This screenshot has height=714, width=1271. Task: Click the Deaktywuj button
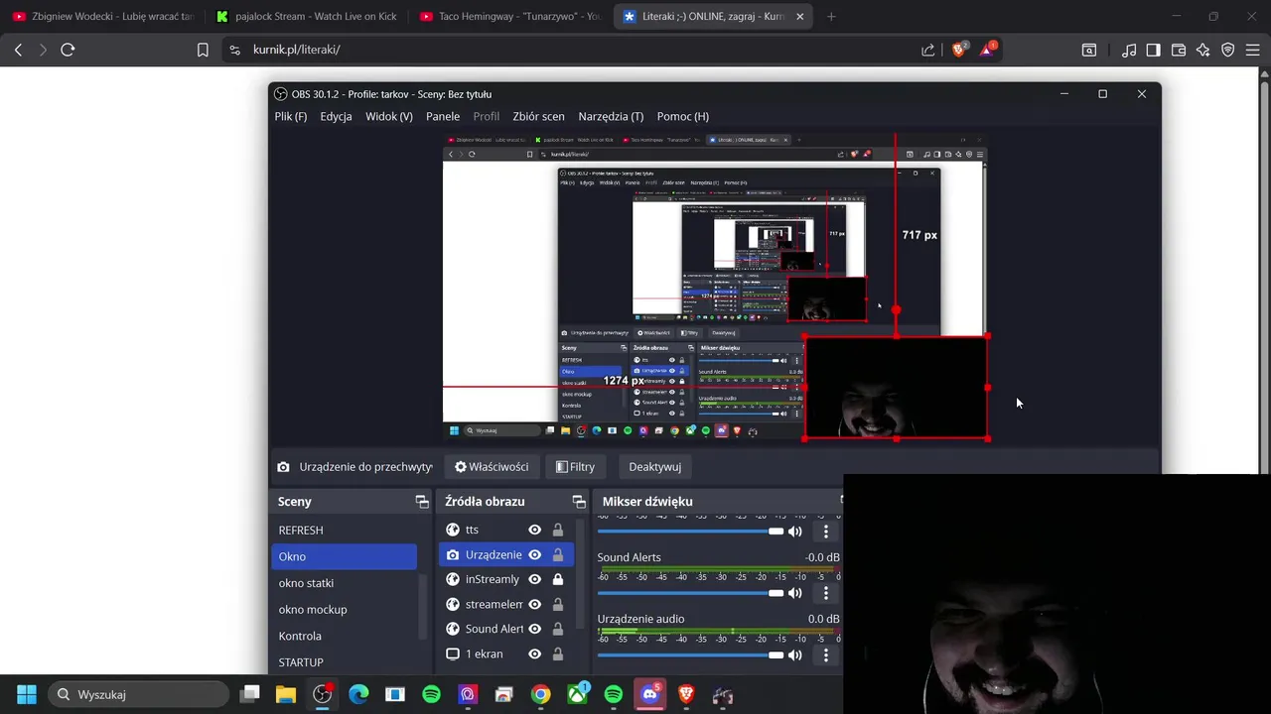[654, 466]
